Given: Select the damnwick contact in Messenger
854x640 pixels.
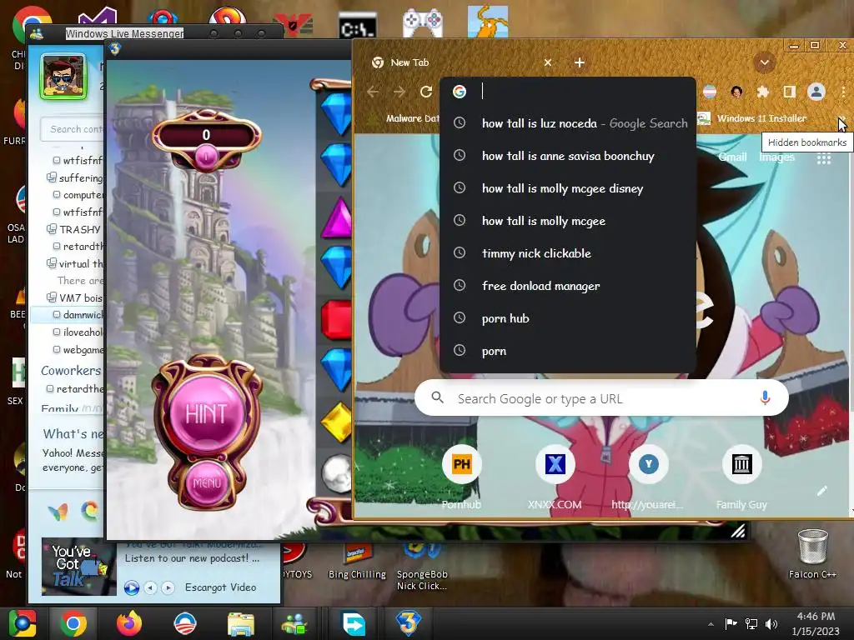Looking at the screenshot, I should pos(68,314).
